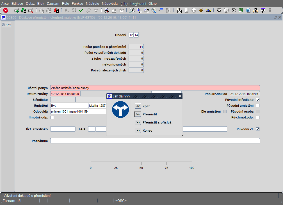Click the cancel query icon with red pages
283x205 pixels.
coord(56,10)
